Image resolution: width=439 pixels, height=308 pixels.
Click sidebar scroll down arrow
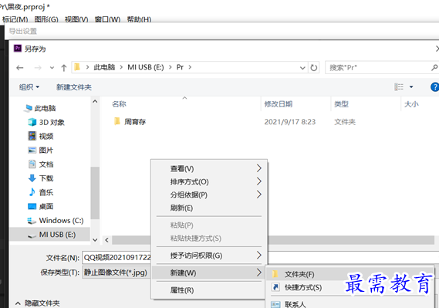point(95,240)
